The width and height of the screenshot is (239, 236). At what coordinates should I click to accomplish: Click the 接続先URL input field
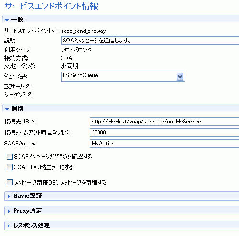point(164,122)
